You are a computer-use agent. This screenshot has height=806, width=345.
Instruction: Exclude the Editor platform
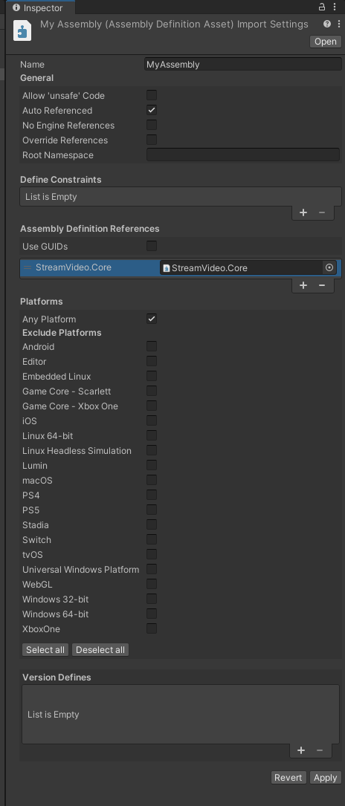click(x=152, y=361)
